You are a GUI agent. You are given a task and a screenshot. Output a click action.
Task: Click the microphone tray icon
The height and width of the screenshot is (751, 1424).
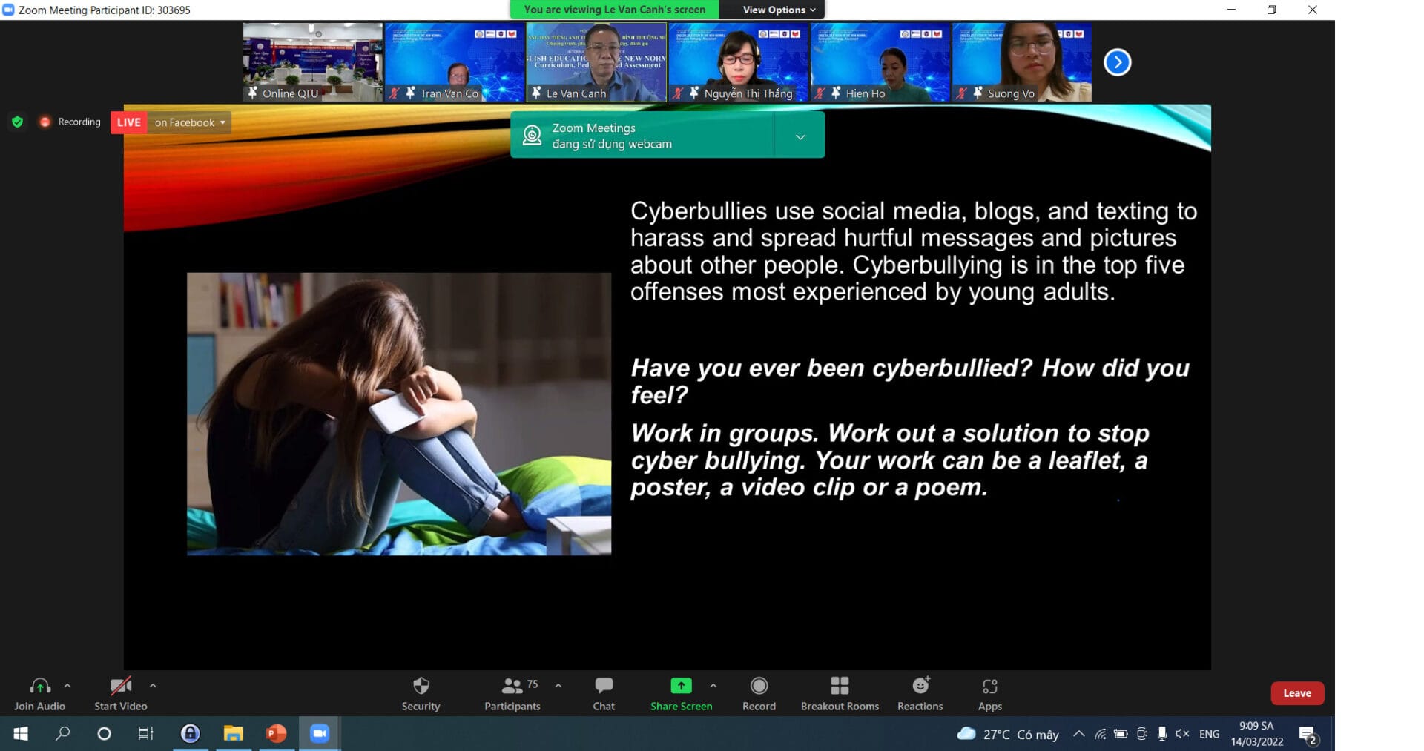pyautogui.click(x=1162, y=734)
